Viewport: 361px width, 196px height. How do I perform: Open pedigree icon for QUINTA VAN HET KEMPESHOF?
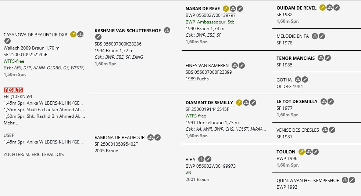tap(345, 180)
